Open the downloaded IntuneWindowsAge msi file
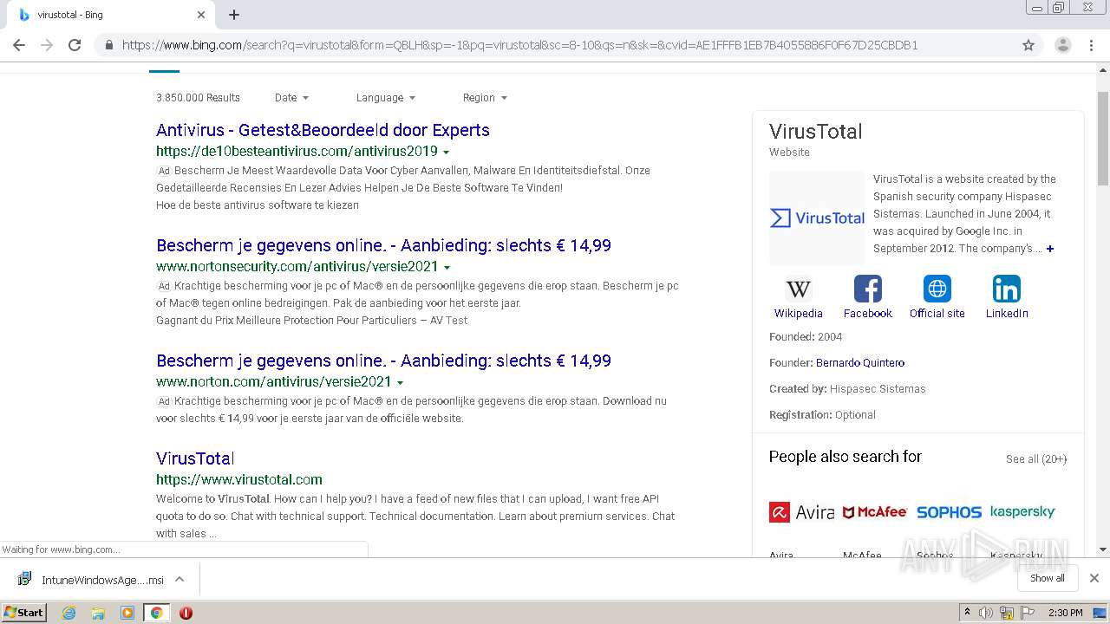This screenshot has width=1110, height=624. (x=90, y=580)
